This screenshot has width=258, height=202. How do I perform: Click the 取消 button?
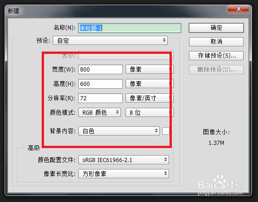tap(216, 41)
